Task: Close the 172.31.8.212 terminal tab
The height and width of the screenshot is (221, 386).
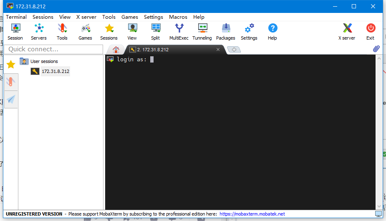Action: [x=218, y=50]
